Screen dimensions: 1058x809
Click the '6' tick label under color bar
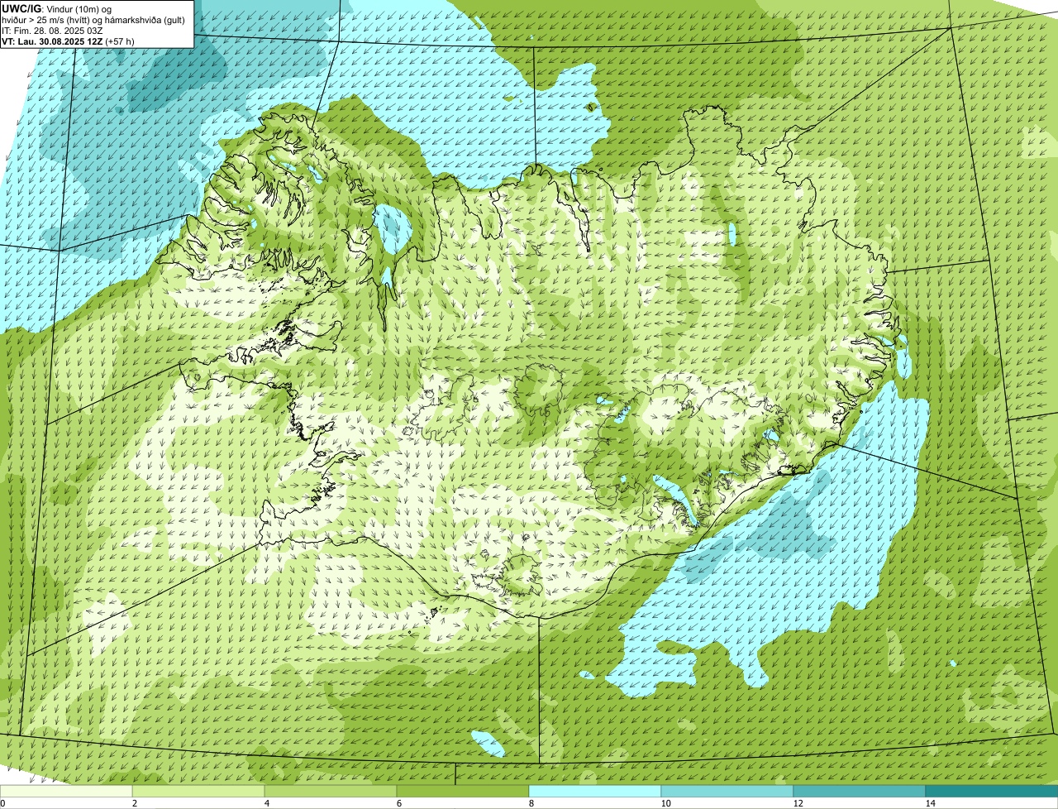click(398, 803)
